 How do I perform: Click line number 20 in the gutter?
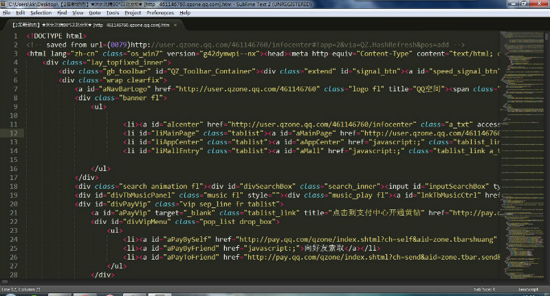tap(13, 204)
